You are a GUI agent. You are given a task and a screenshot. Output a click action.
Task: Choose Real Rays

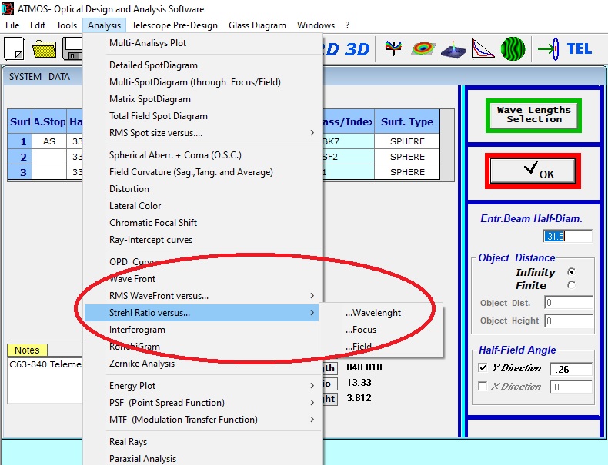[x=202, y=442]
